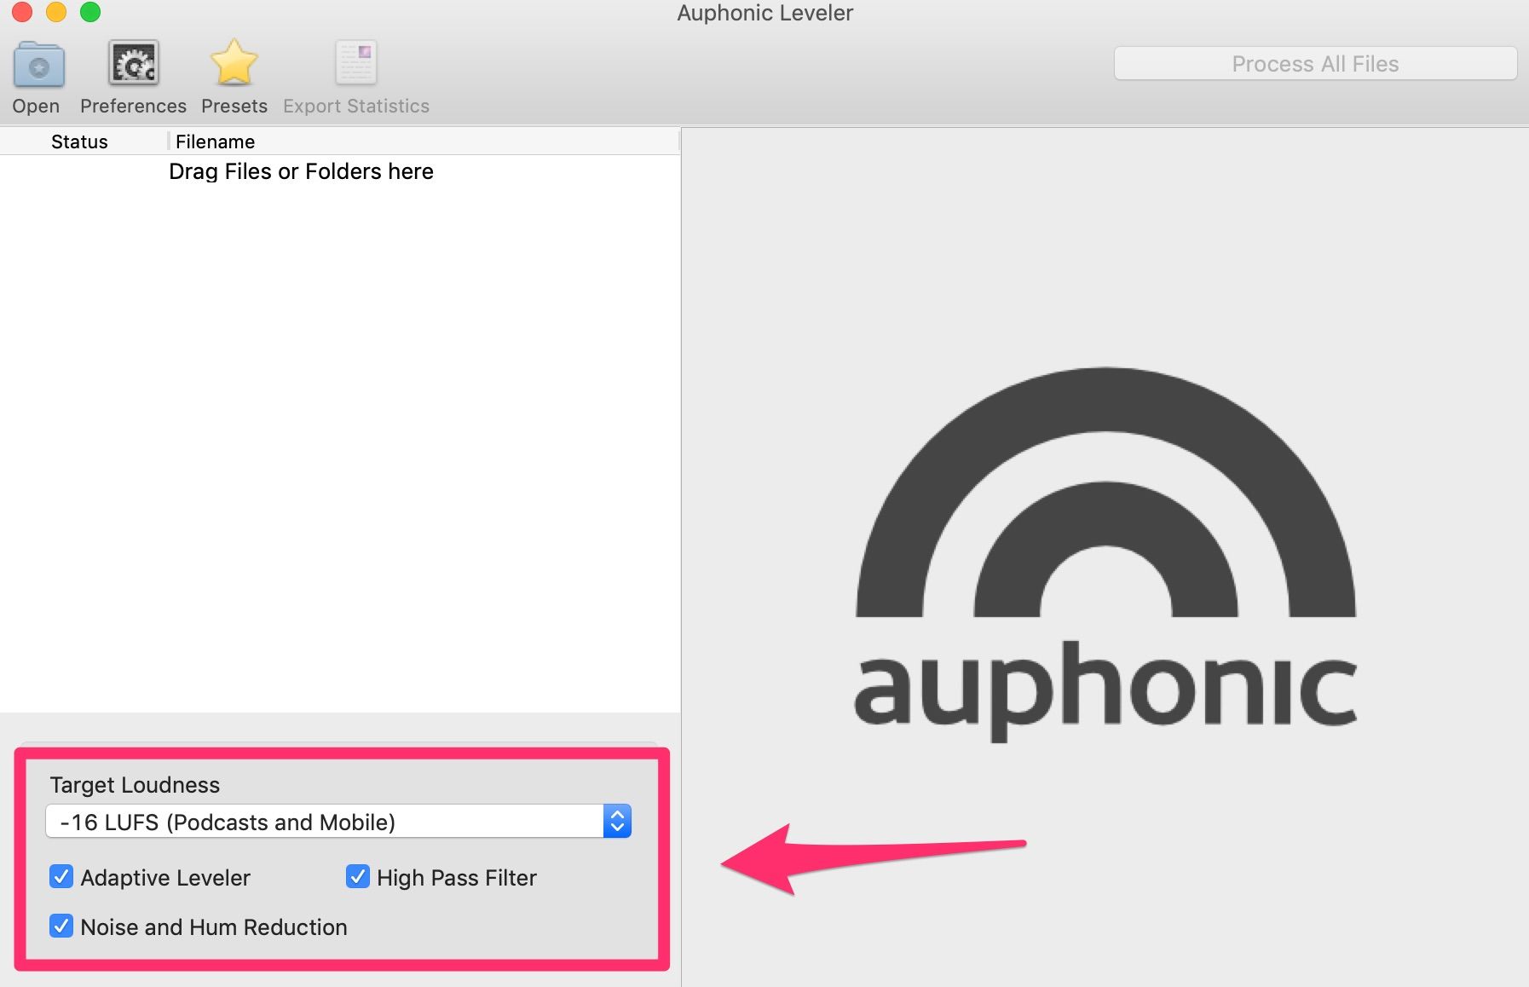
Task: Click the Target Loudness label
Action: tap(135, 785)
